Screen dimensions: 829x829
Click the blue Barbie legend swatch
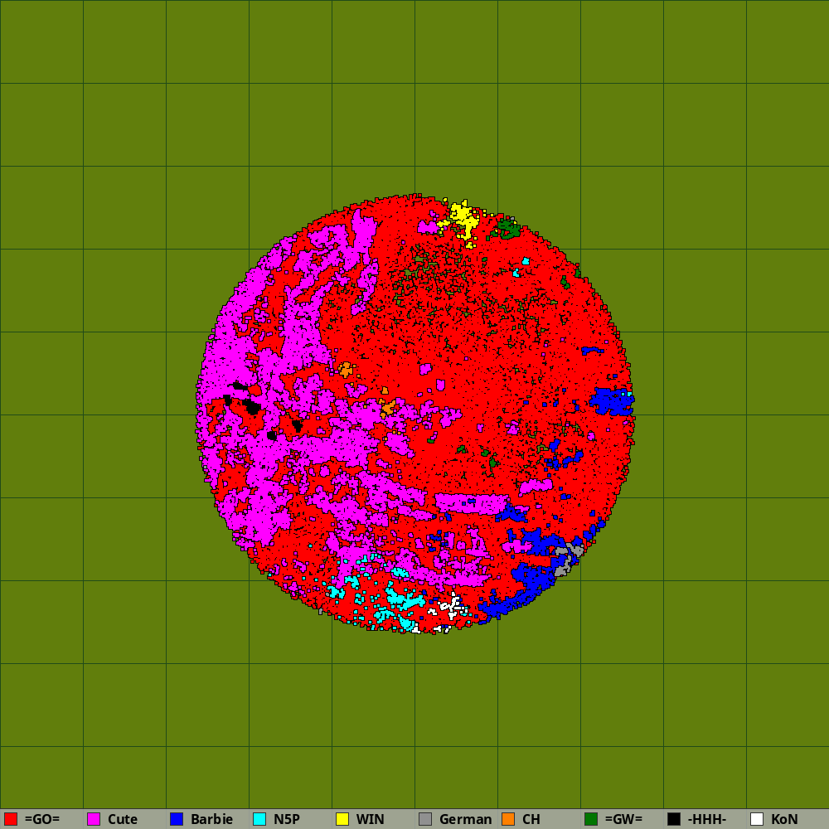pyautogui.click(x=177, y=819)
